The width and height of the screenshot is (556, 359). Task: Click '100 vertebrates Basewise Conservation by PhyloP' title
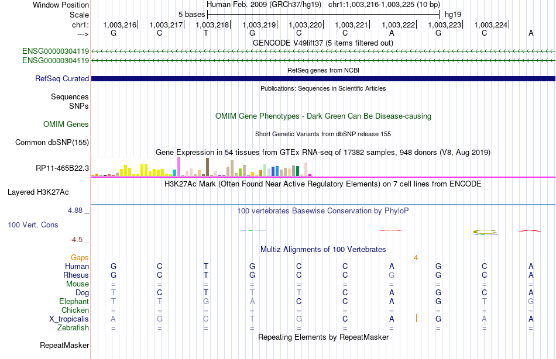point(323,211)
